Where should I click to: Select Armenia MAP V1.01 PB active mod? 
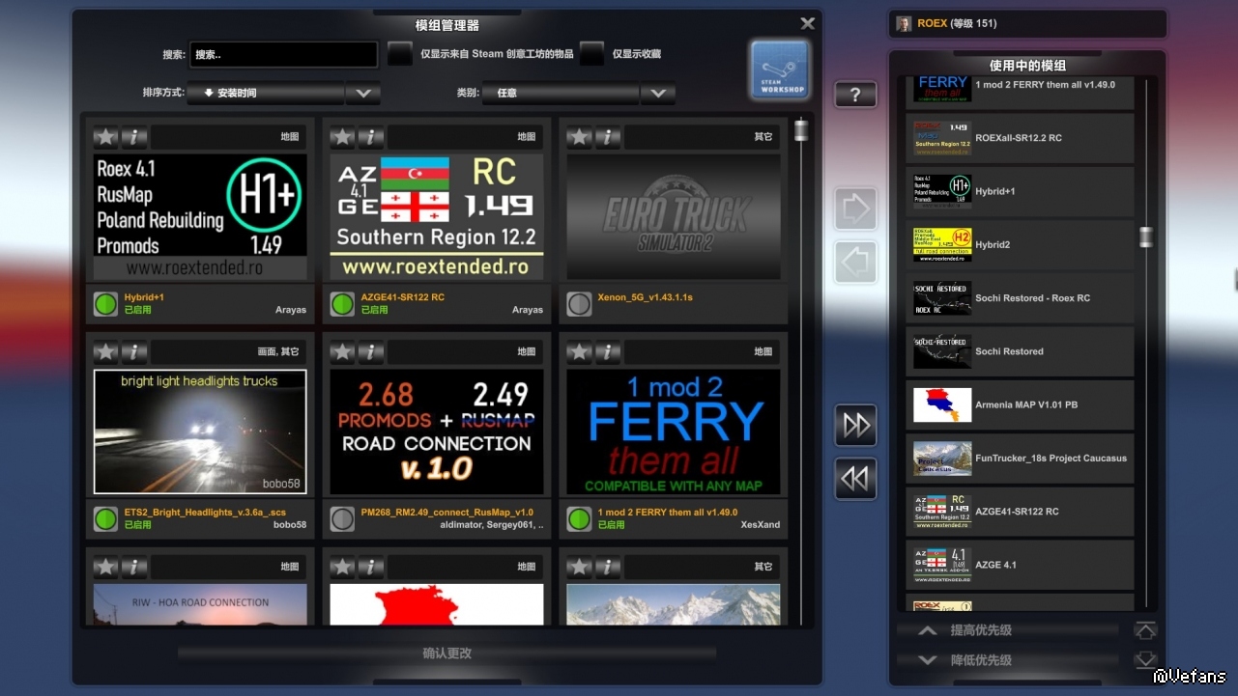click(x=1020, y=404)
